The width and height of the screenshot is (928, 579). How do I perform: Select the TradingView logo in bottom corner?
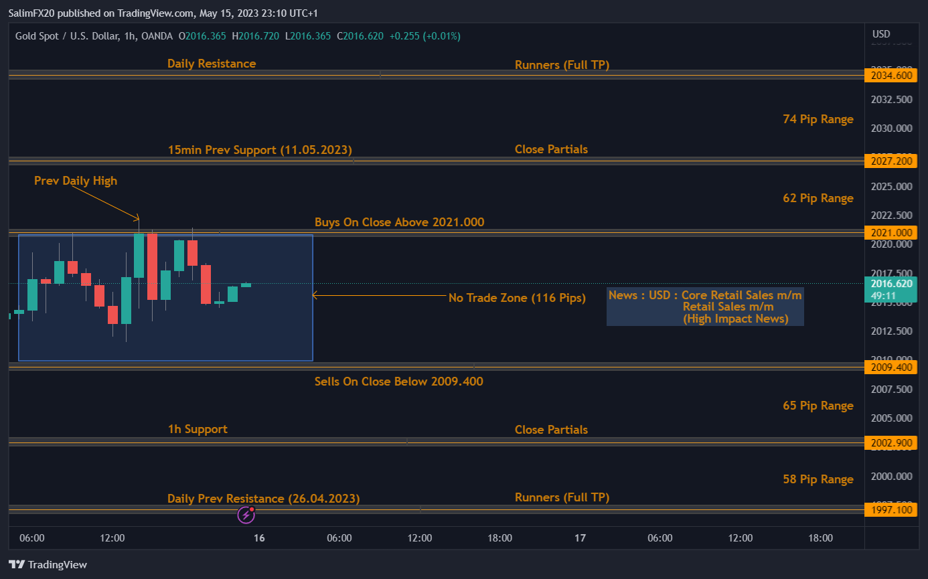coord(47,564)
